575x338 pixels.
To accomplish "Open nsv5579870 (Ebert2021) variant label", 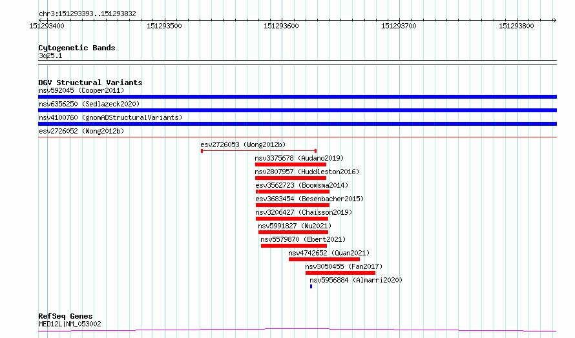I will [303, 239].
